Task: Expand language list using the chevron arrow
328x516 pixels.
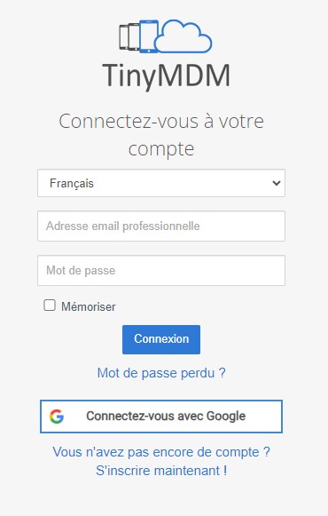Action: pyautogui.click(x=277, y=183)
